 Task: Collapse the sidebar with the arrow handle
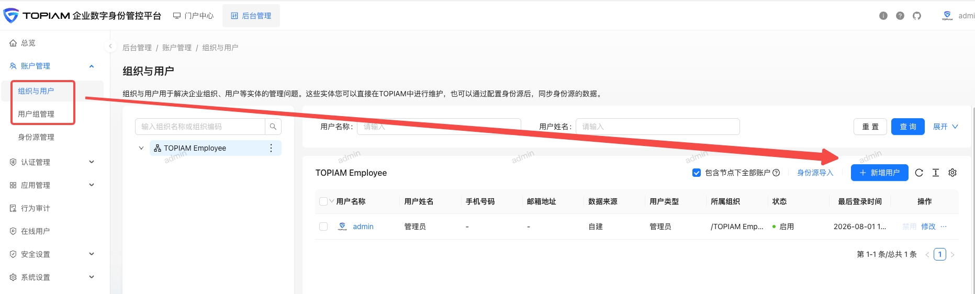(110, 46)
